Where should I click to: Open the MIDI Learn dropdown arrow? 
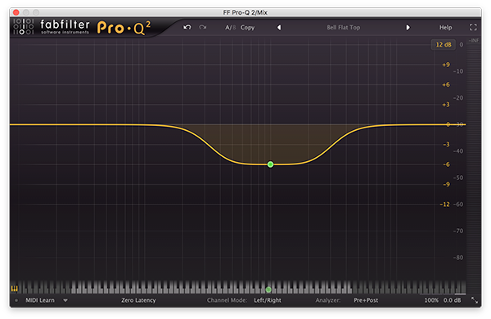click(x=65, y=300)
